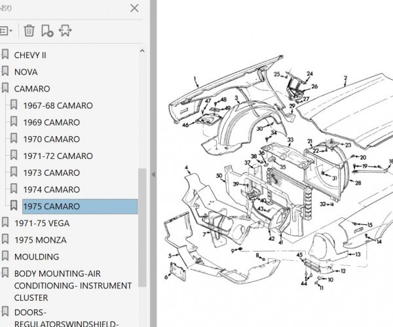
Task: Close the bookmarks panel
Action: (x=134, y=9)
